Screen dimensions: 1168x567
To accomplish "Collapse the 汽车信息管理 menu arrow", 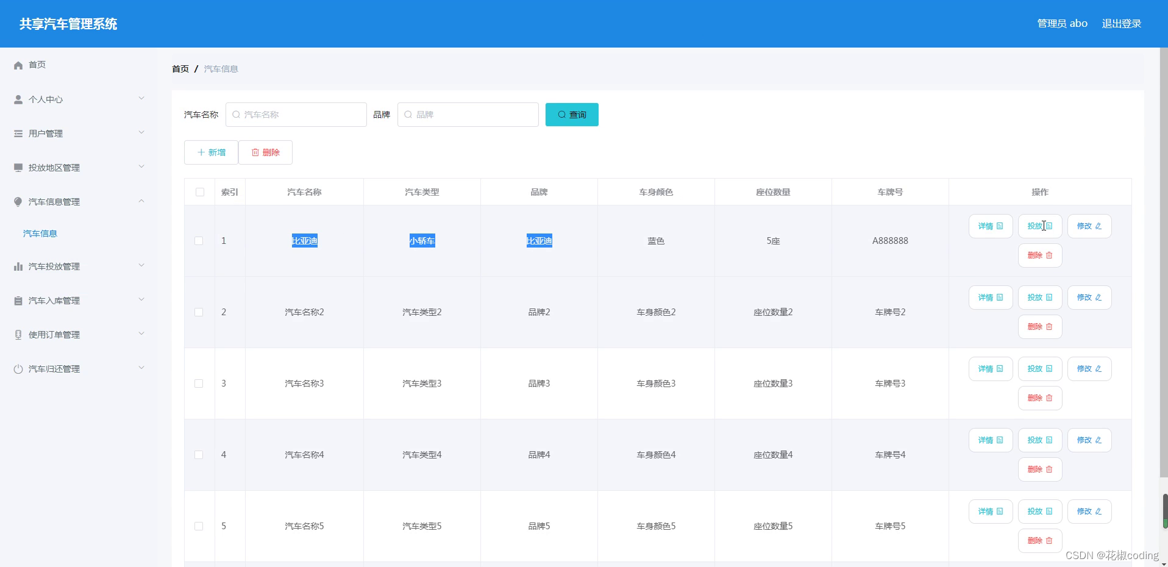I will tap(141, 201).
